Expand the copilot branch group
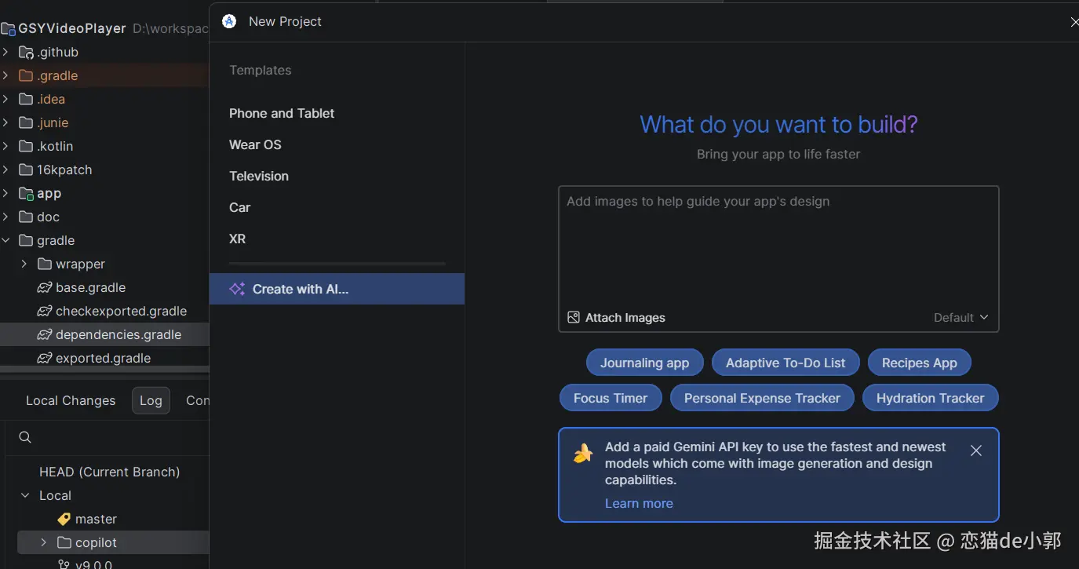1079x569 pixels. (x=43, y=542)
